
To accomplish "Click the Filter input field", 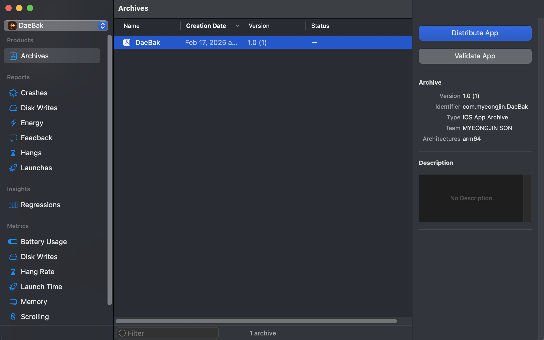I will [x=167, y=333].
